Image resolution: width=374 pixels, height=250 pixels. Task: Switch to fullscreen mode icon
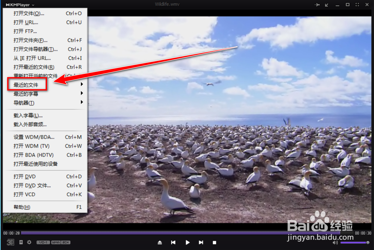357,5
